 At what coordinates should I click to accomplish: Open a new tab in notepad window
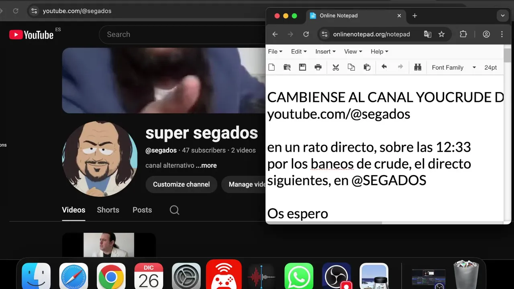415,16
